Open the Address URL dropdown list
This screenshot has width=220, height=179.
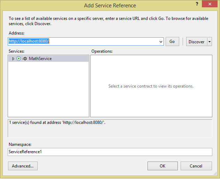tap(161, 42)
